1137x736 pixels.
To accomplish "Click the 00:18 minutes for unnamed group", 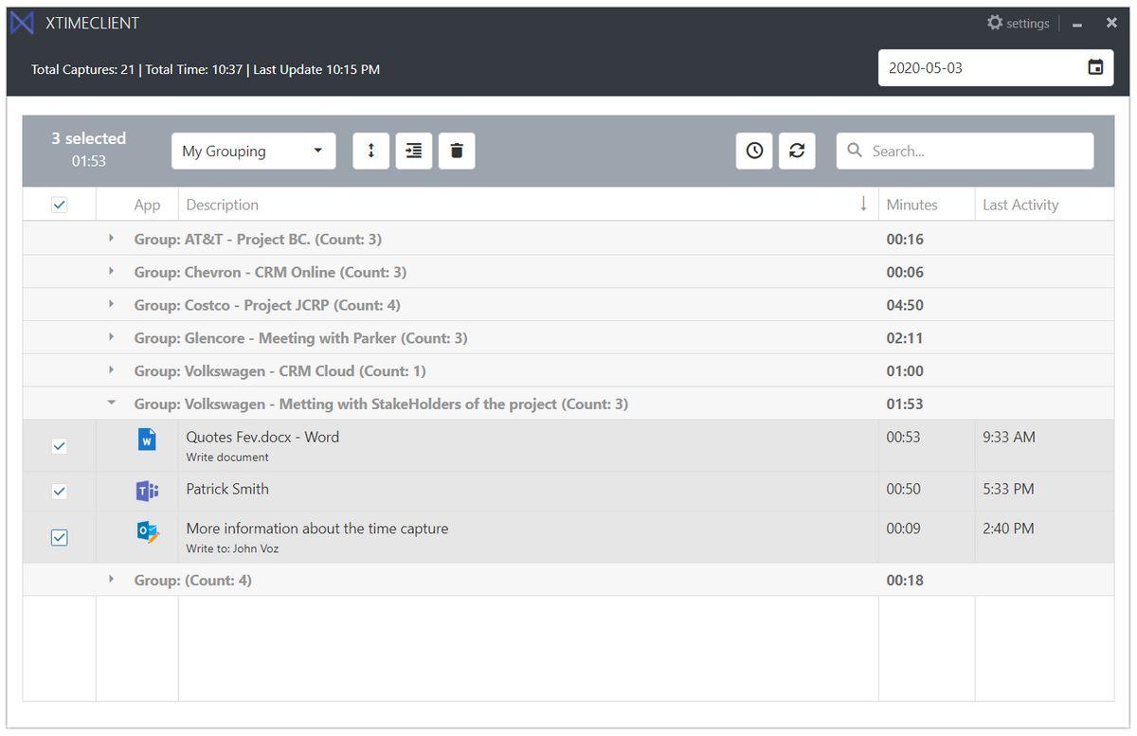I will pos(905,580).
